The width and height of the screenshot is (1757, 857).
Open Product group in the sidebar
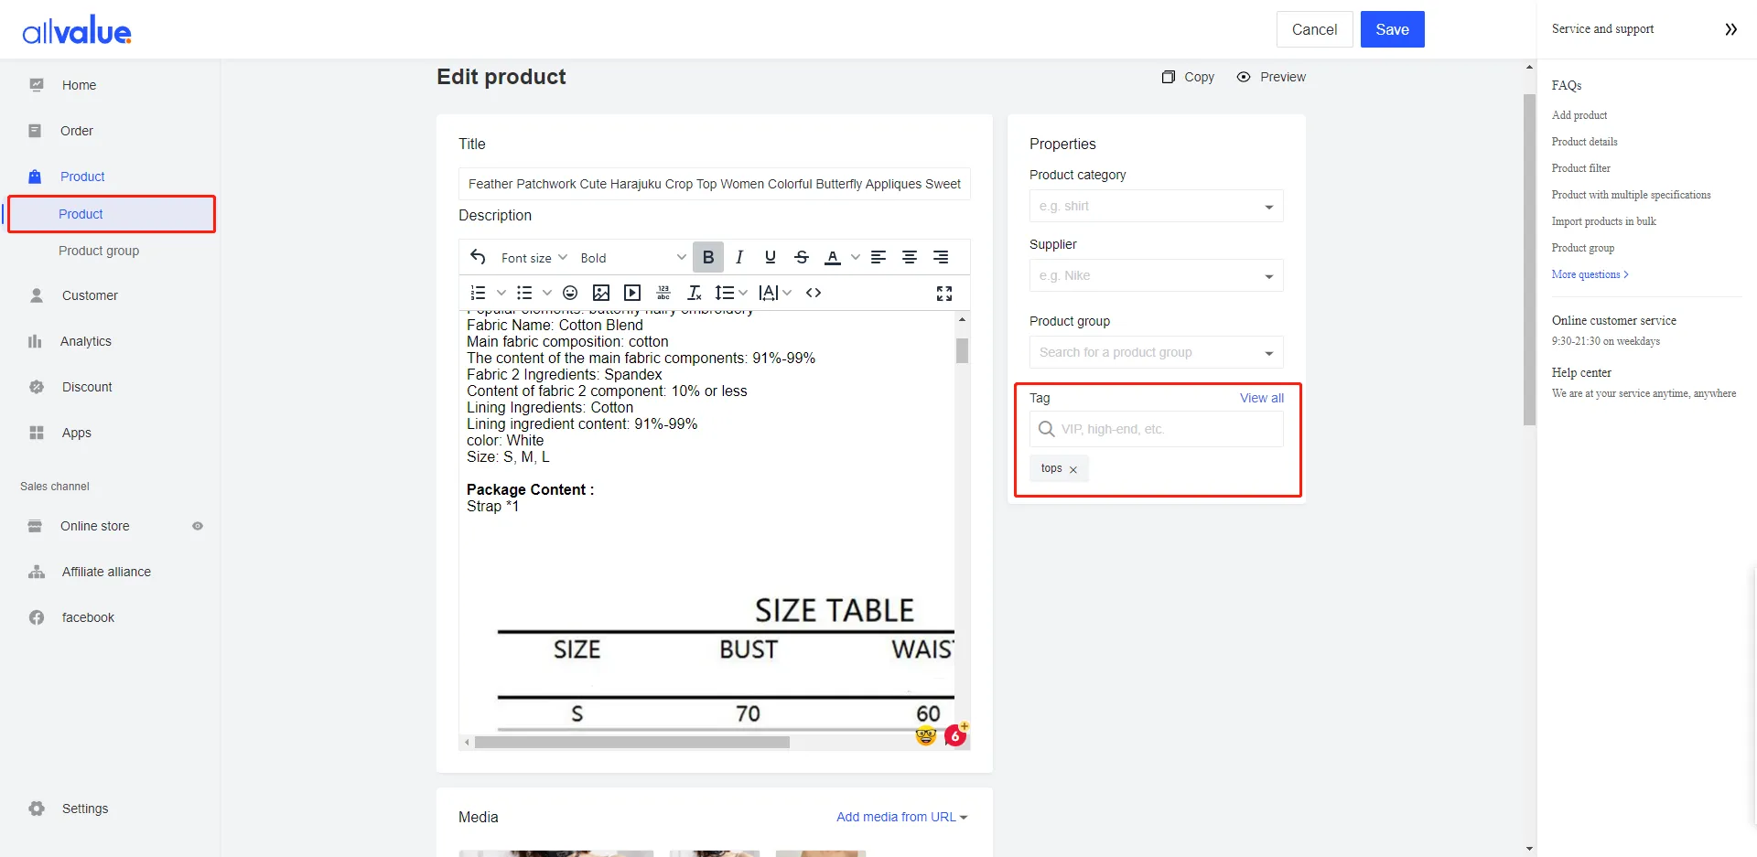(x=99, y=251)
